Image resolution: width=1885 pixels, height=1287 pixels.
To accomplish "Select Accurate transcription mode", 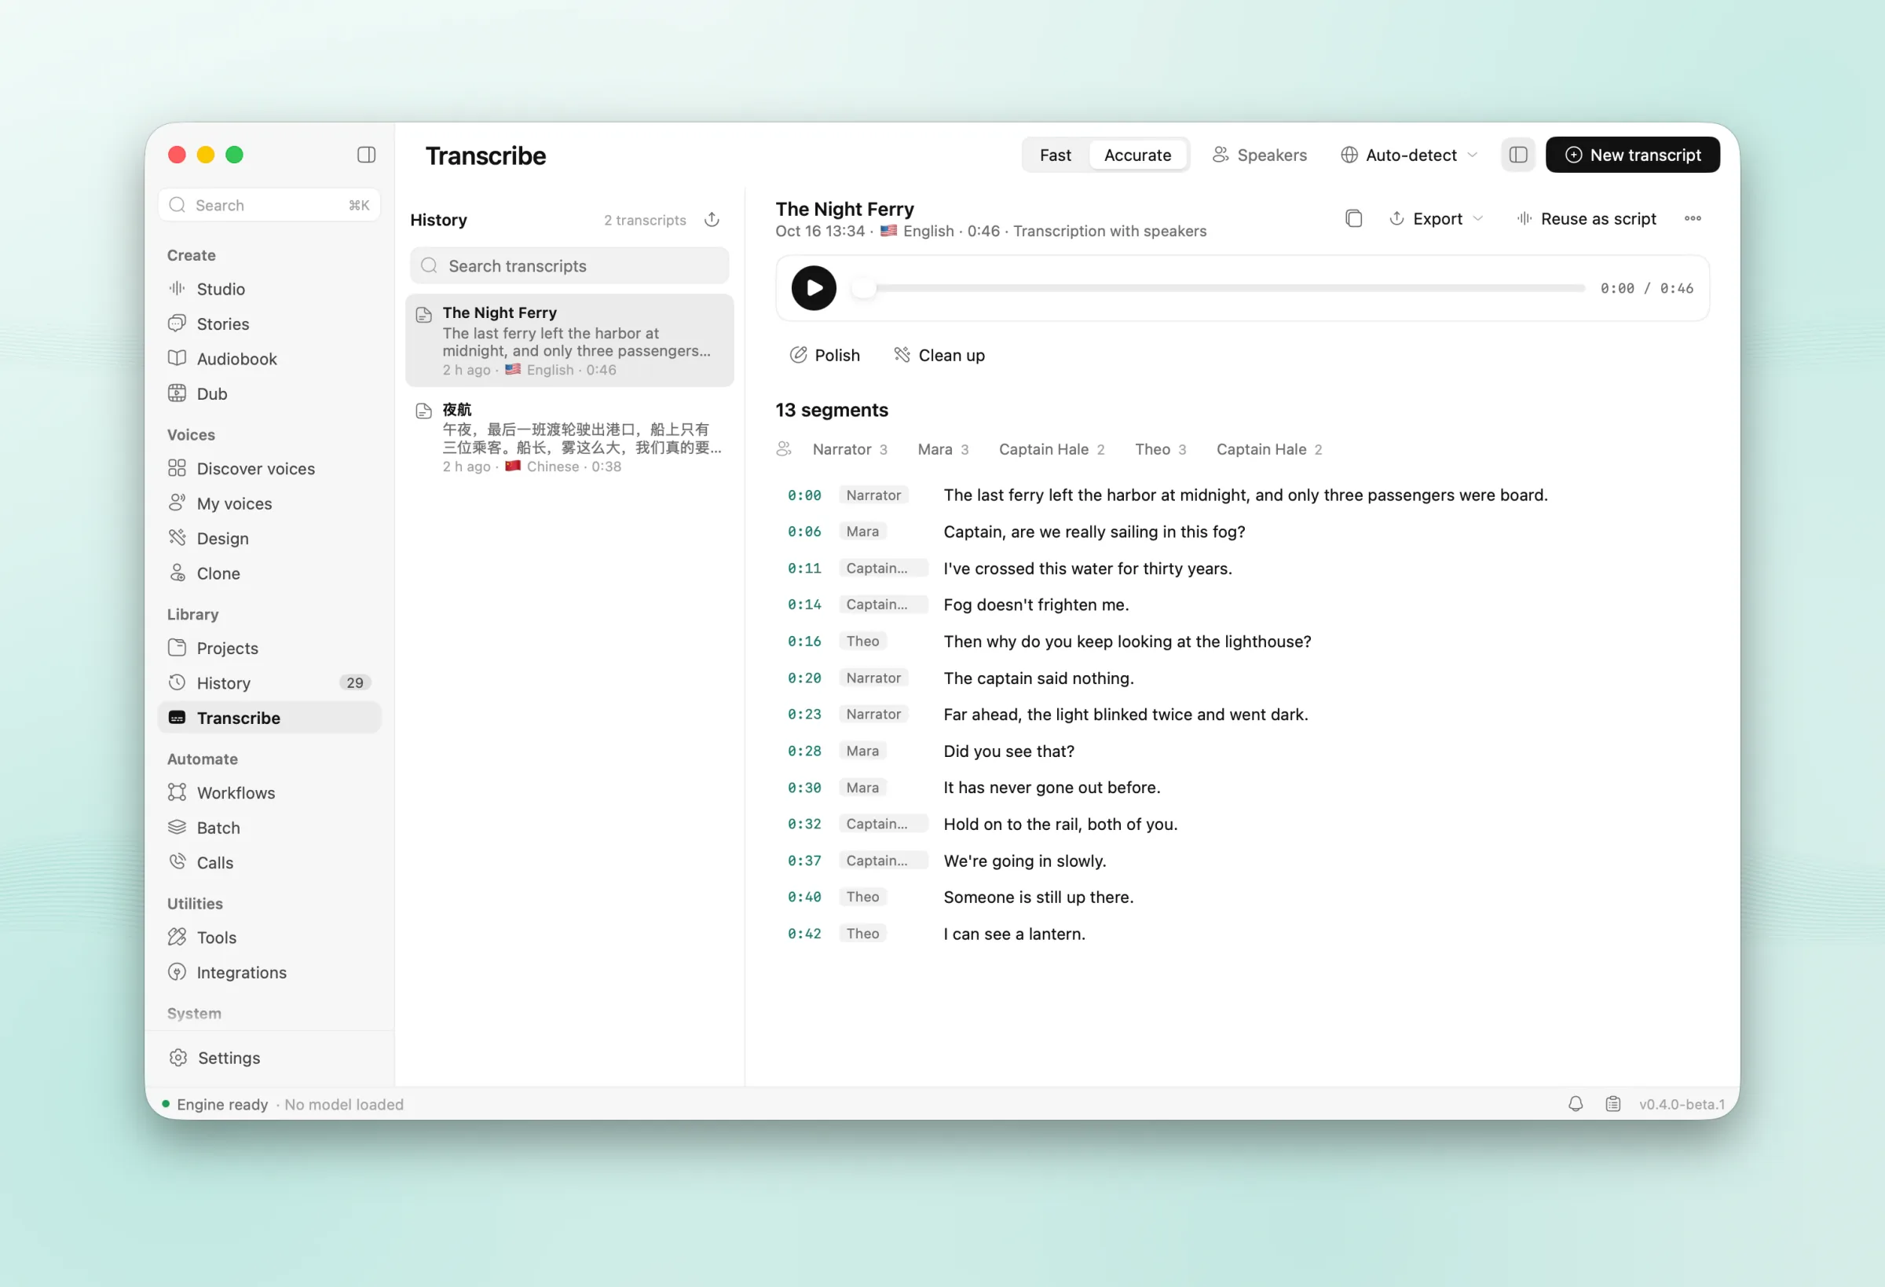I will [x=1137, y=155].
